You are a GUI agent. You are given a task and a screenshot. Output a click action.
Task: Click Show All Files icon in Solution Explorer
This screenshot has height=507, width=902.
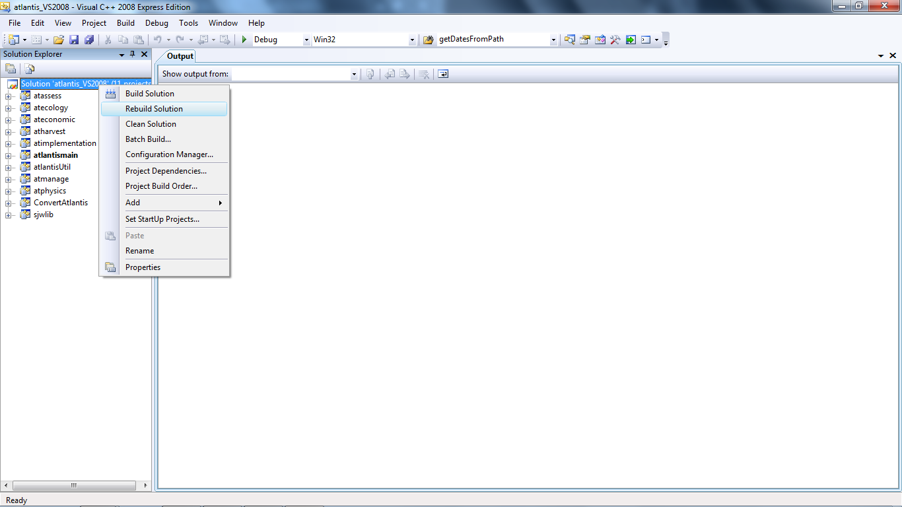point(30,68)
